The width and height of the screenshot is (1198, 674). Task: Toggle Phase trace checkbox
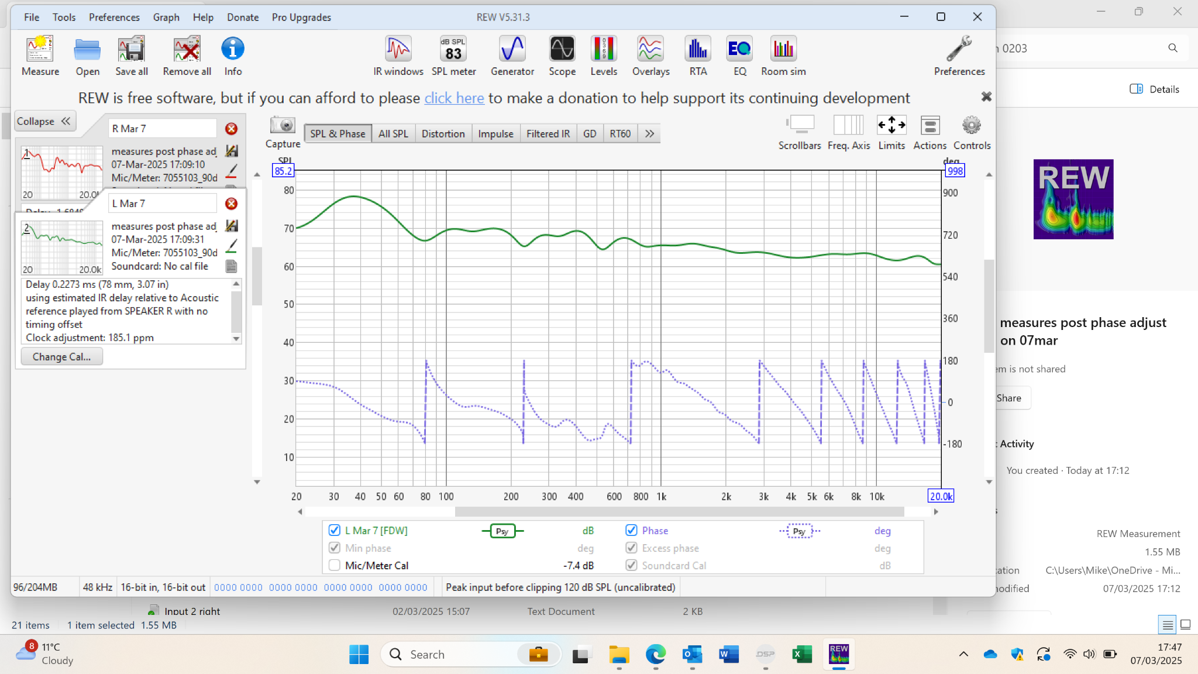pyautogui.click(x=631, y=530)
